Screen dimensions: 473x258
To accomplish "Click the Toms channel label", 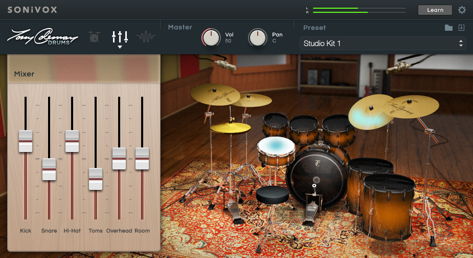I will (x=96, y=230).
